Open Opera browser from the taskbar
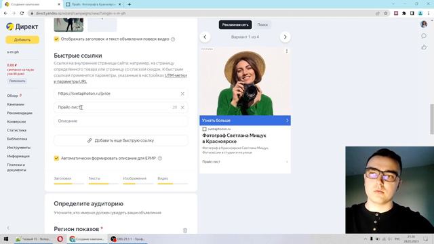Viewport: 434px width, 244px height. [60, 239]
